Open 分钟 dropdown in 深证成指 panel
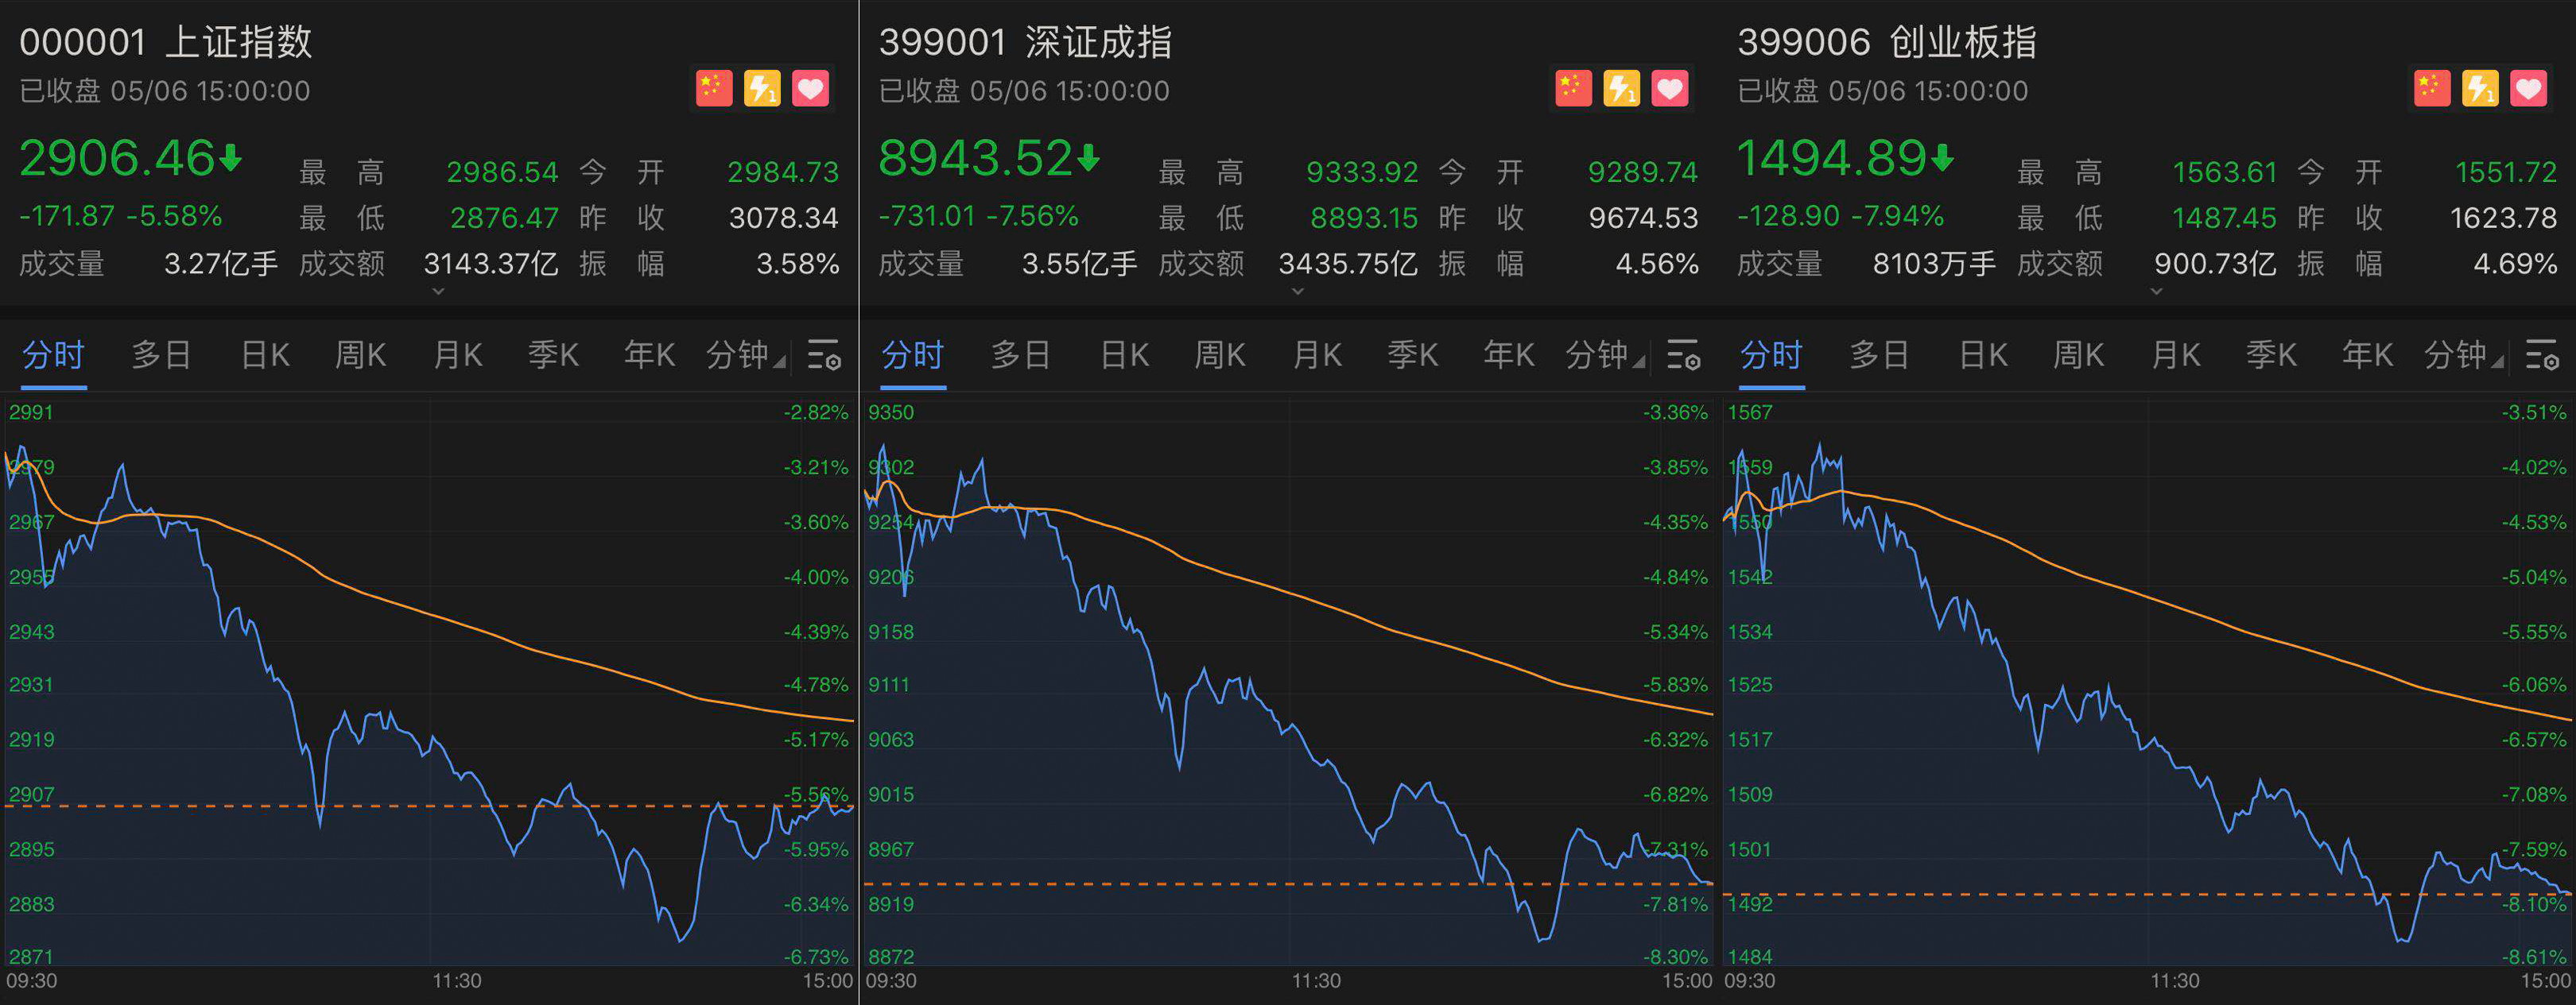Viewport: 2576px width, 1005px height. coord(1604,354)
